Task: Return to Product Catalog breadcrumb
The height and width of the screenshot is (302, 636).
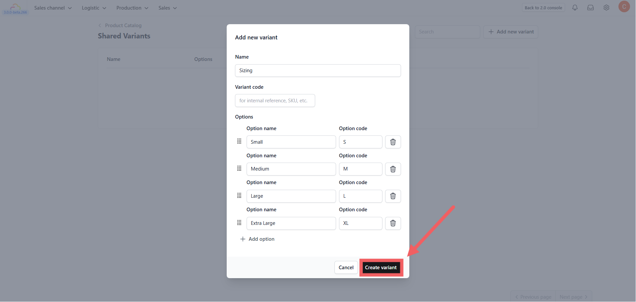Action: (120, 25)
